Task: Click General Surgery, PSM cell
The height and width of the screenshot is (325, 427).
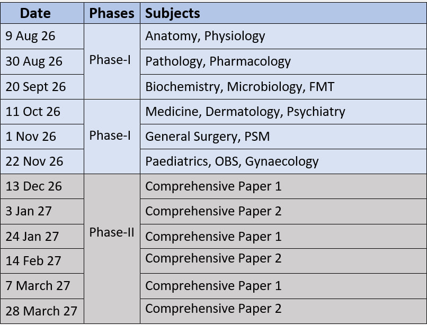Action: coord(283,137)
